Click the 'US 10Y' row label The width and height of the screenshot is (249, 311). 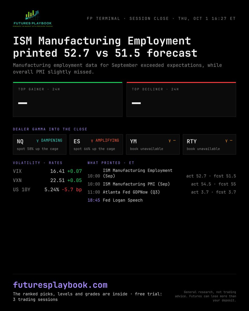[x=22, y=190]
